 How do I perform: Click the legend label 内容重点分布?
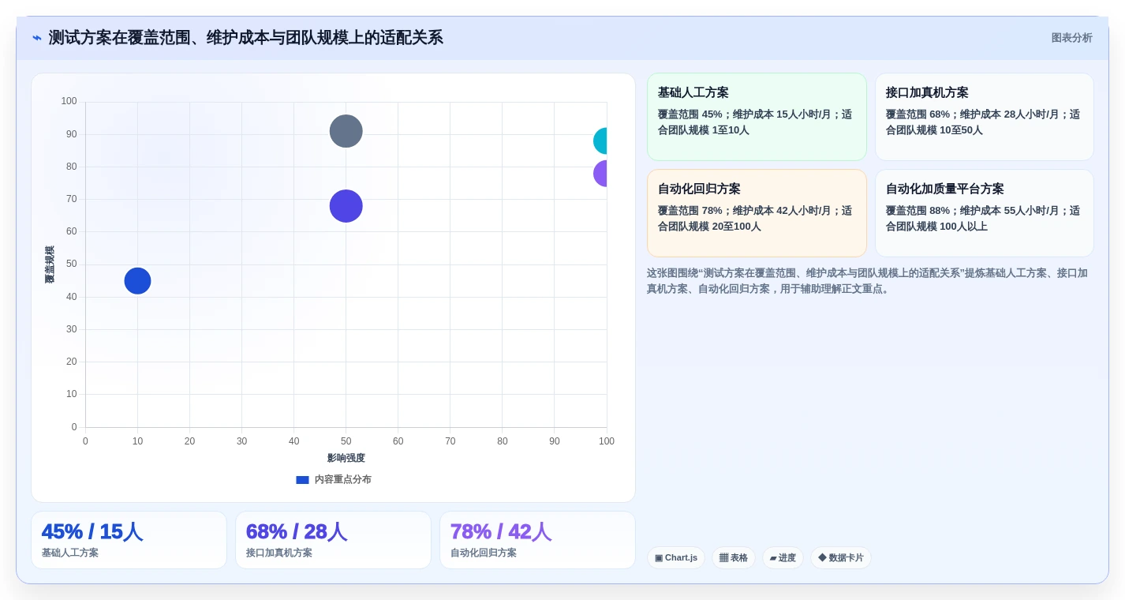[343, 480]
